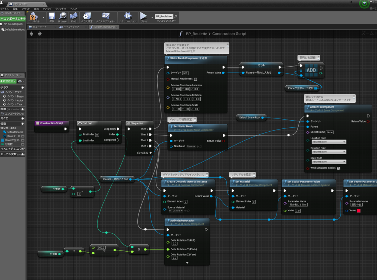Open クラスのデフォルト class defaults
The height and width of the screenshot is (280, 377).
click(106, 18)
